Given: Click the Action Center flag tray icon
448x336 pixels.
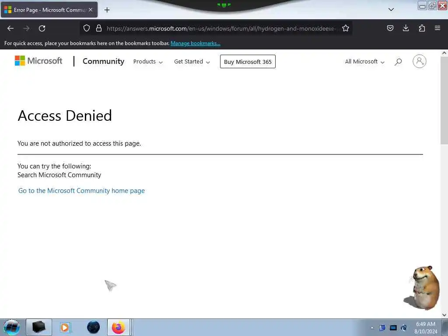Looking at the screenshot, I should [382, 328].
